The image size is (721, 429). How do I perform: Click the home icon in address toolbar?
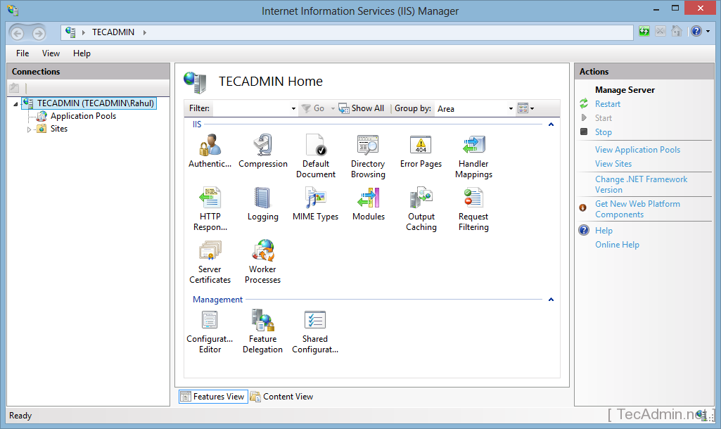[677, 31]
